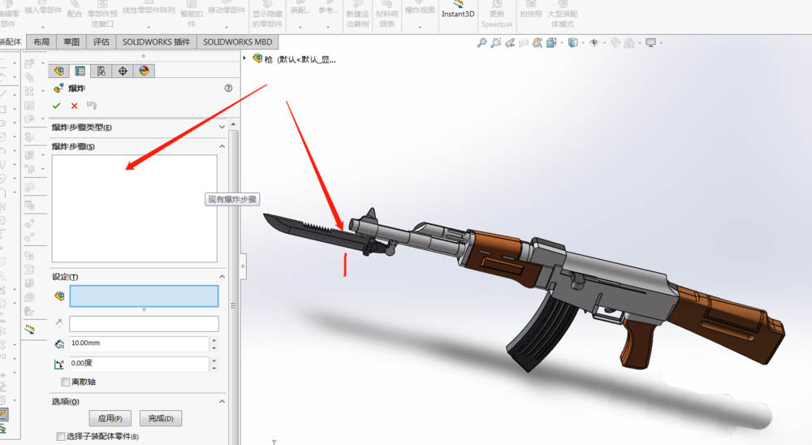Open the DimXpertManager crosshair tab icon
812x445 pixels.
123,71
